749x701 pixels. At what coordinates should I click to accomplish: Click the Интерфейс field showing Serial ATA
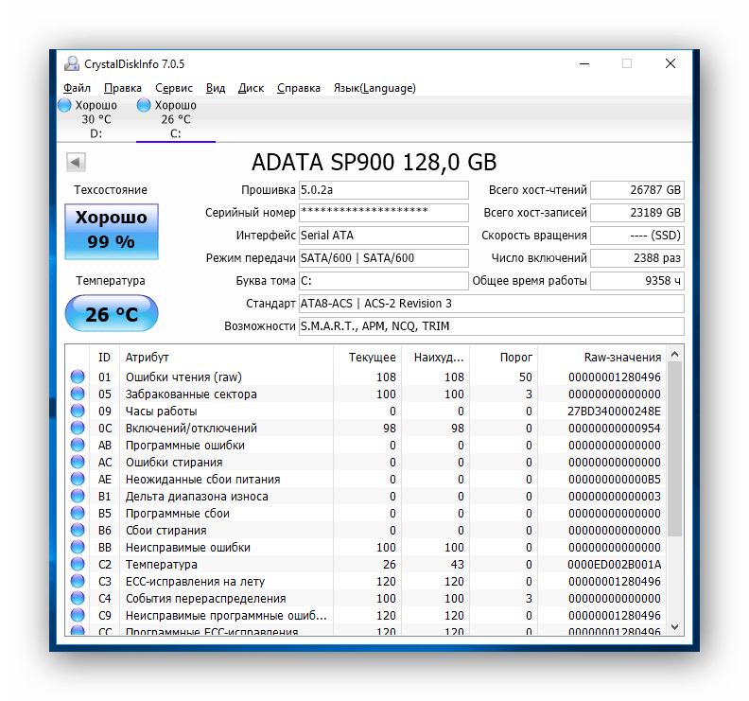[384, 236]
